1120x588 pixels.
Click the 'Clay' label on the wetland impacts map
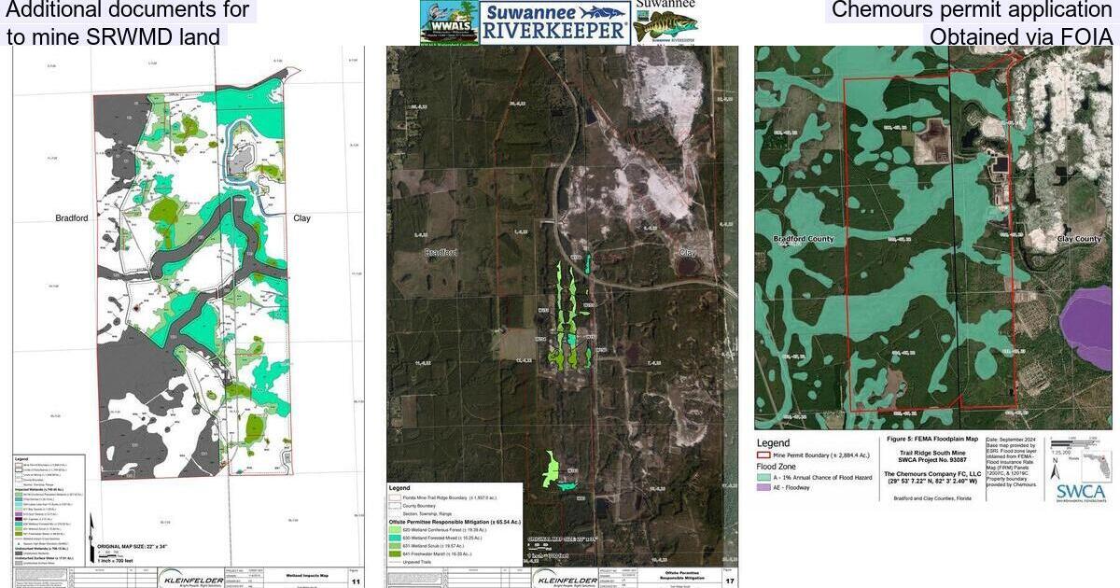click(301, 218)
